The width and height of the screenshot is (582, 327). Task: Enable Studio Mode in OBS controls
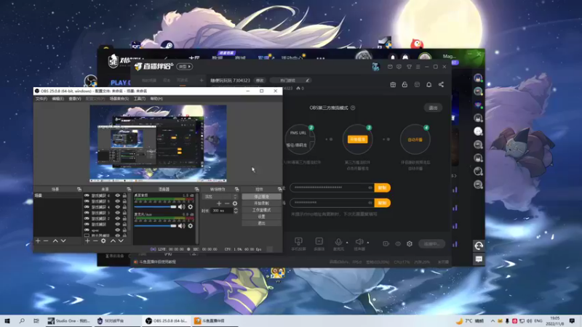pyautogui.click(x=262, y=210)
